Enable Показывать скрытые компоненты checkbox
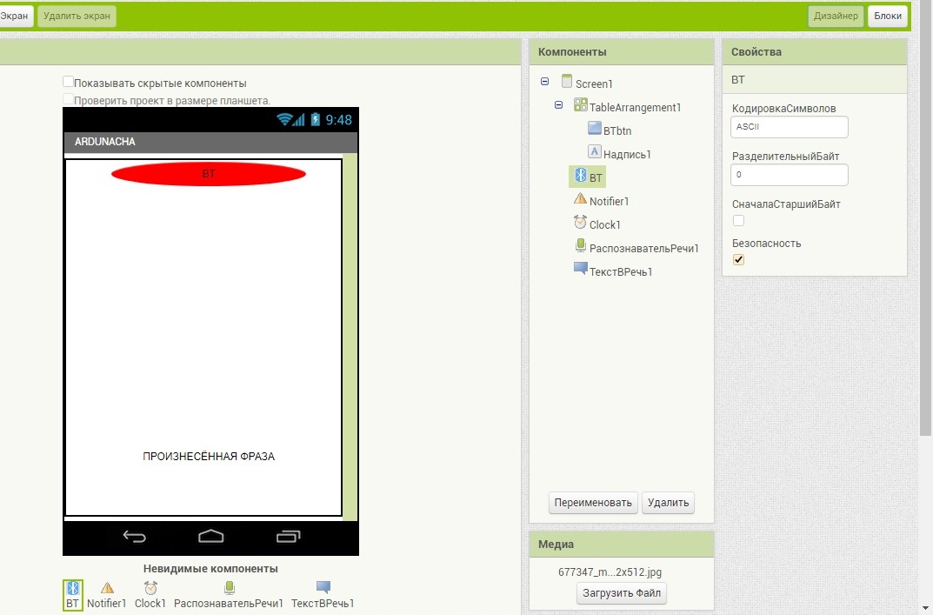This screenshot has height=615, width=933. tap(68, 82)
